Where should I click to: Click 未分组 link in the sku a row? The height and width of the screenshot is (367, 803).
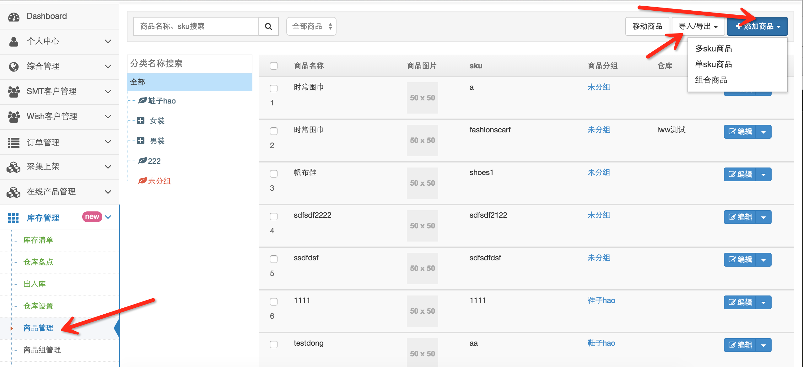pyautogui.click(x=599, y=87)
